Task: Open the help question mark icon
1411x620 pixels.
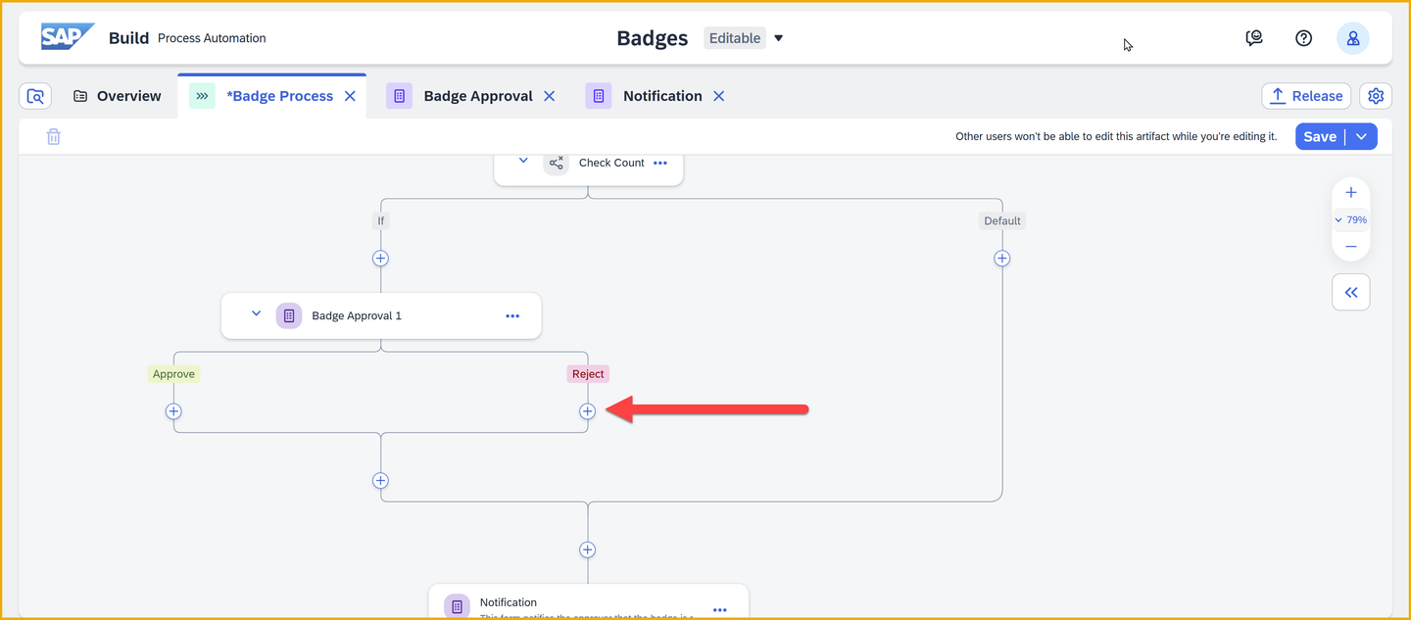Action: pyautogui.click(x=1303, y=38)
